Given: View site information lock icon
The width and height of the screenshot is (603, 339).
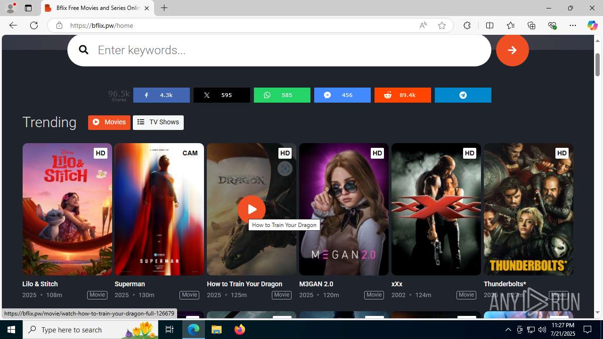Looking at the screenshot, I should point(59,25).
